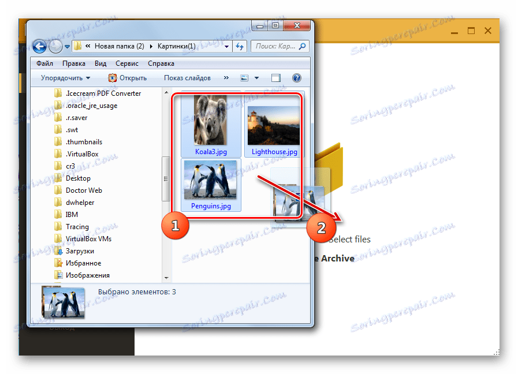Open the Справка menu
518x374 pixels.
161,63
